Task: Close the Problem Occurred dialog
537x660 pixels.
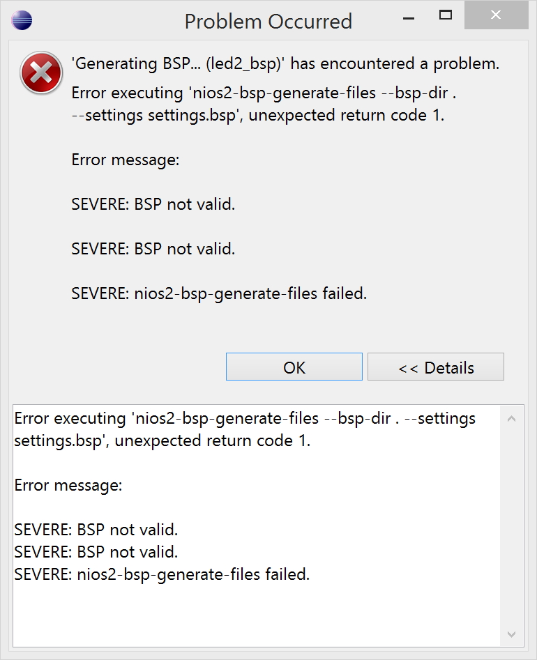Action: [x=496, y=15]
